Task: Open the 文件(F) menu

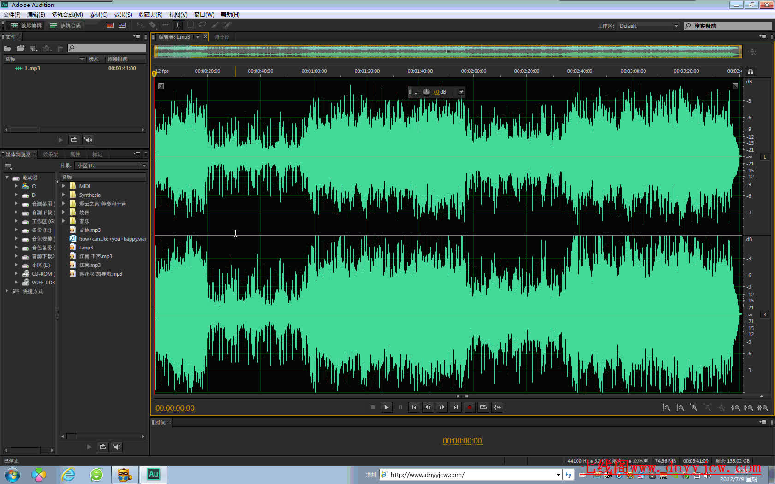Action: [12, 15]
